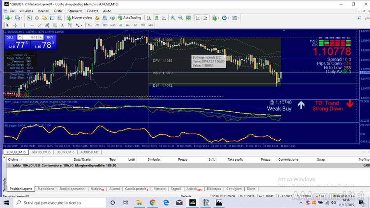Zoom in on the chart
The image size is (370, 208).
[x=173, y=18]
